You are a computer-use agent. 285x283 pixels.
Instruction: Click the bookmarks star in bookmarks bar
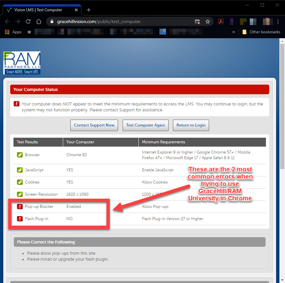(x=29, y=32)
